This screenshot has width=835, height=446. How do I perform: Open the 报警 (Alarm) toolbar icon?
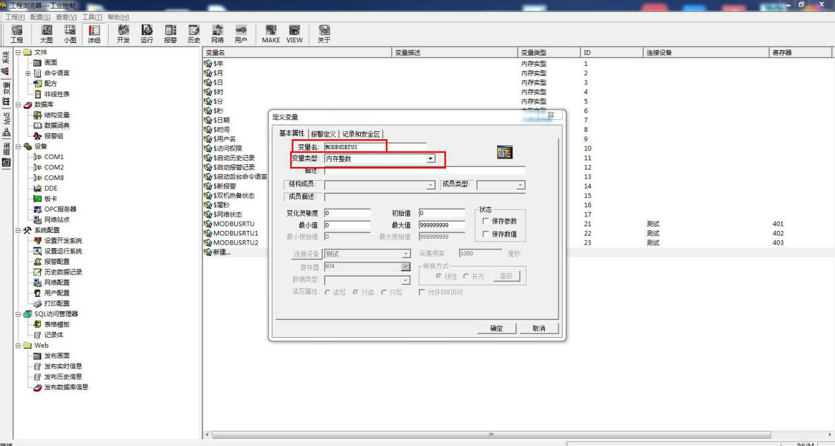coord(170,34)
